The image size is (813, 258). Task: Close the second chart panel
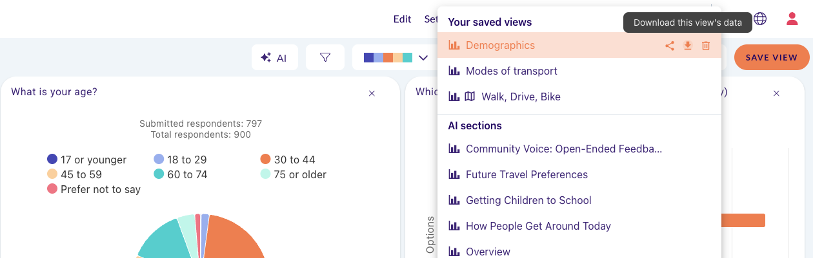776,93
